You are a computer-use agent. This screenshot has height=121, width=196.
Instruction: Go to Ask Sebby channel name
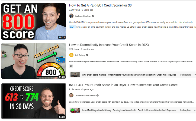(x=80, y=55)
